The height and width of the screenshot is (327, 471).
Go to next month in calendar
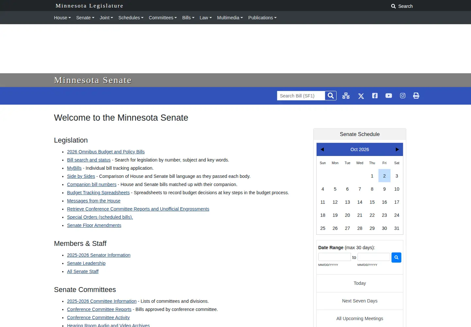point(397,149)
